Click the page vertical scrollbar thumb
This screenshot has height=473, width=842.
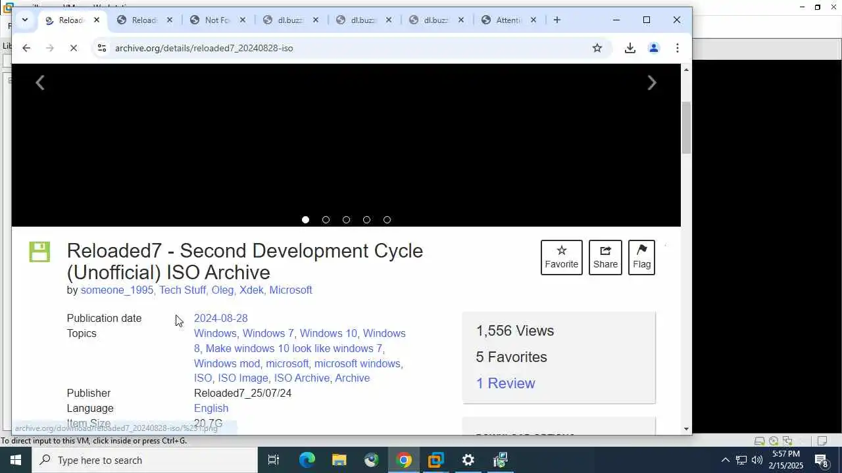click(686, 127)
